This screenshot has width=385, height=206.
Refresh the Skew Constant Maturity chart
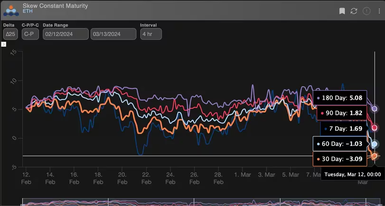[354, 11]
